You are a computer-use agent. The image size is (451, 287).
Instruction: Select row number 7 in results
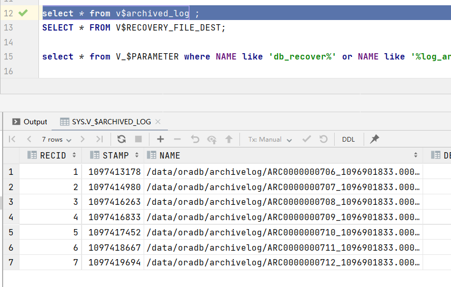11,262
